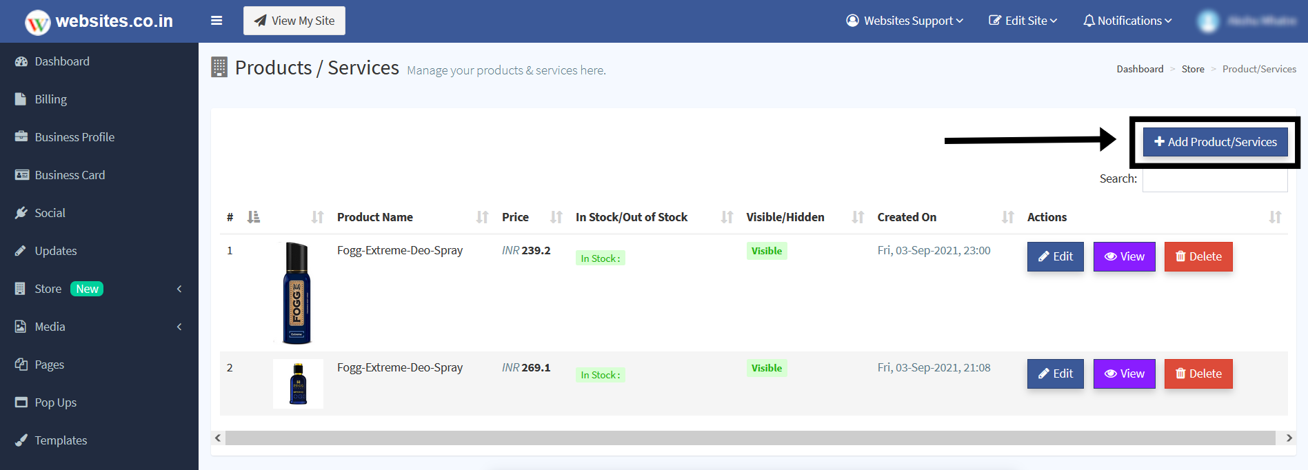Click In Stock badge on row 1
Image resolution: width=1308 pixels, height=470 pixels.
click(601, 258)
